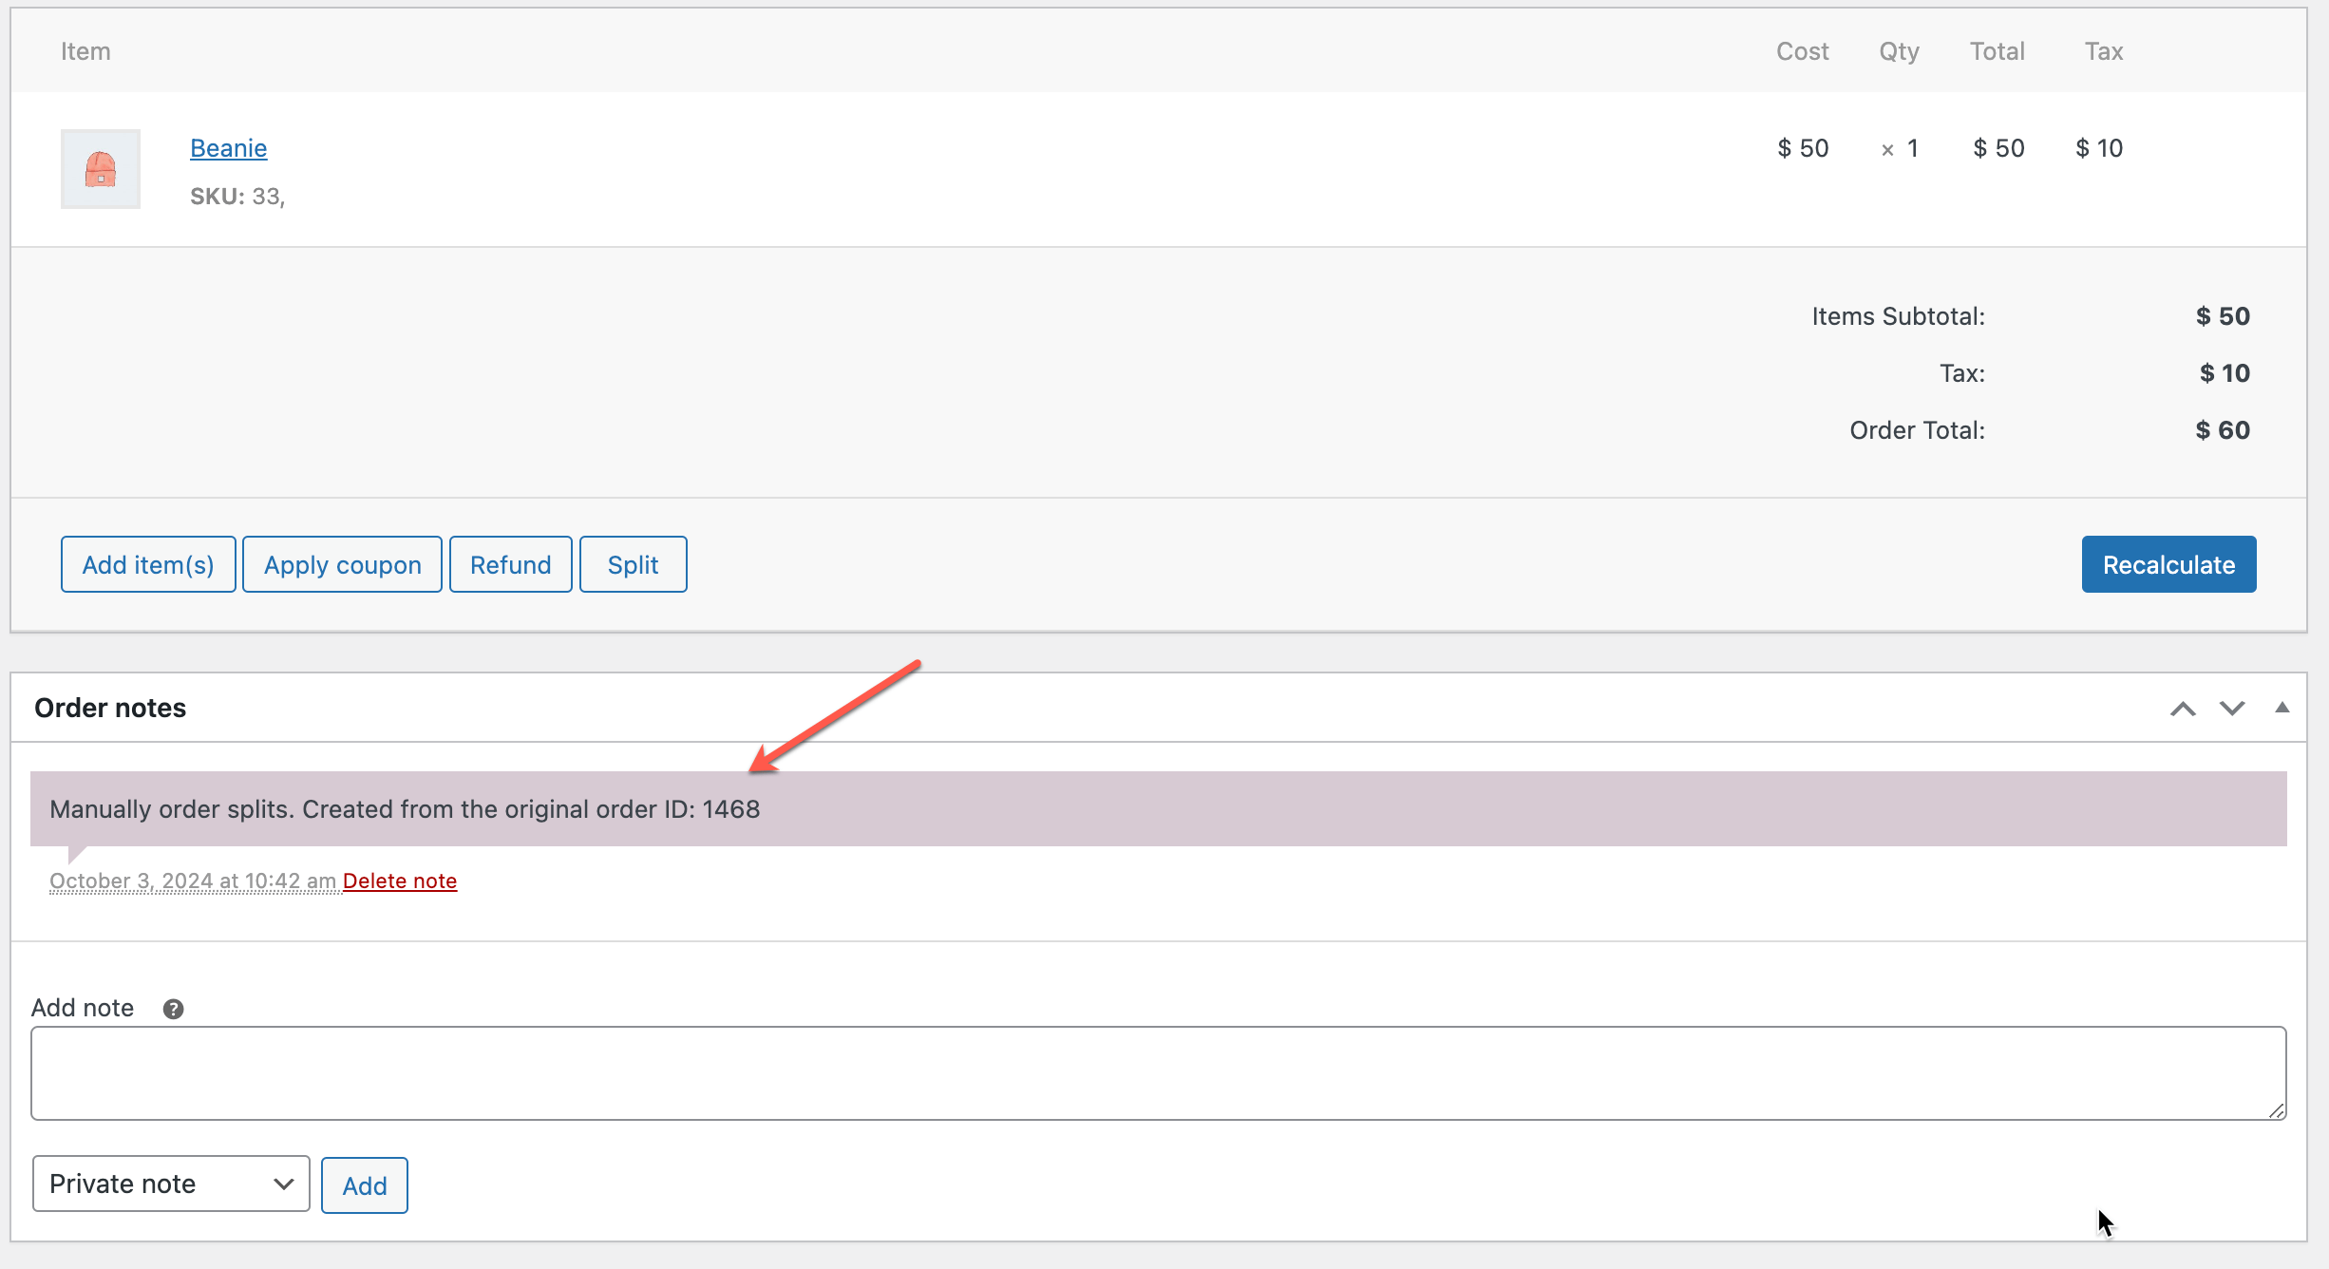Image resolution: width=2329 pixels, height=1269 pixels.
Task: Open the Private note dropdown
Action: (x=171, y=1184)
